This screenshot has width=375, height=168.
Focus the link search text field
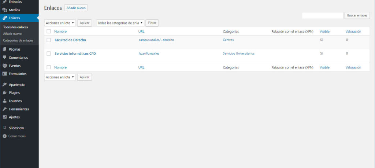coord(322,16)
